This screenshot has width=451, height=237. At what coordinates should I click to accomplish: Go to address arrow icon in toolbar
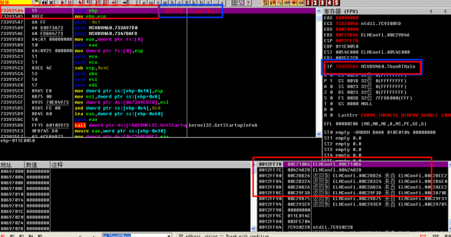coord(125,3)
